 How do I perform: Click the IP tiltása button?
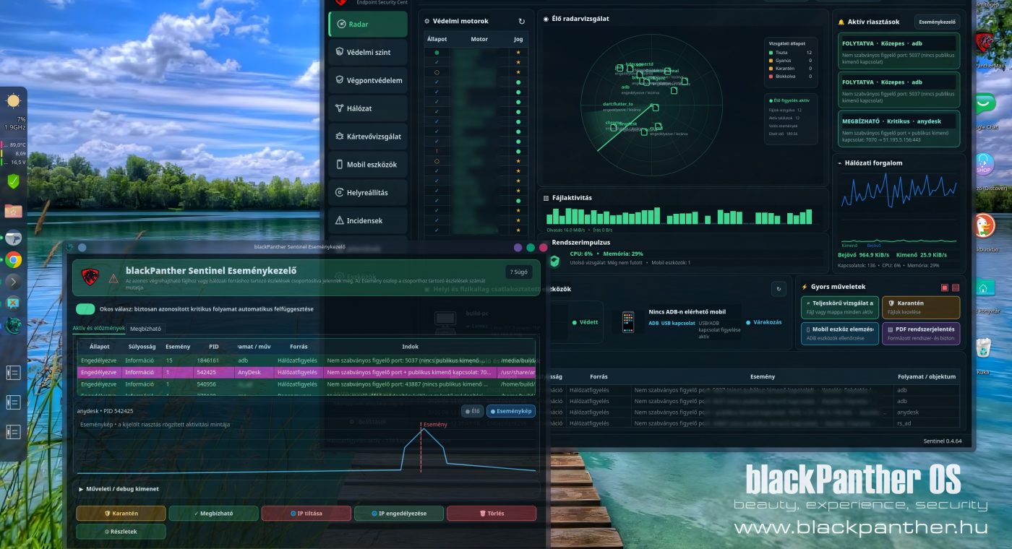coord(306,514)
